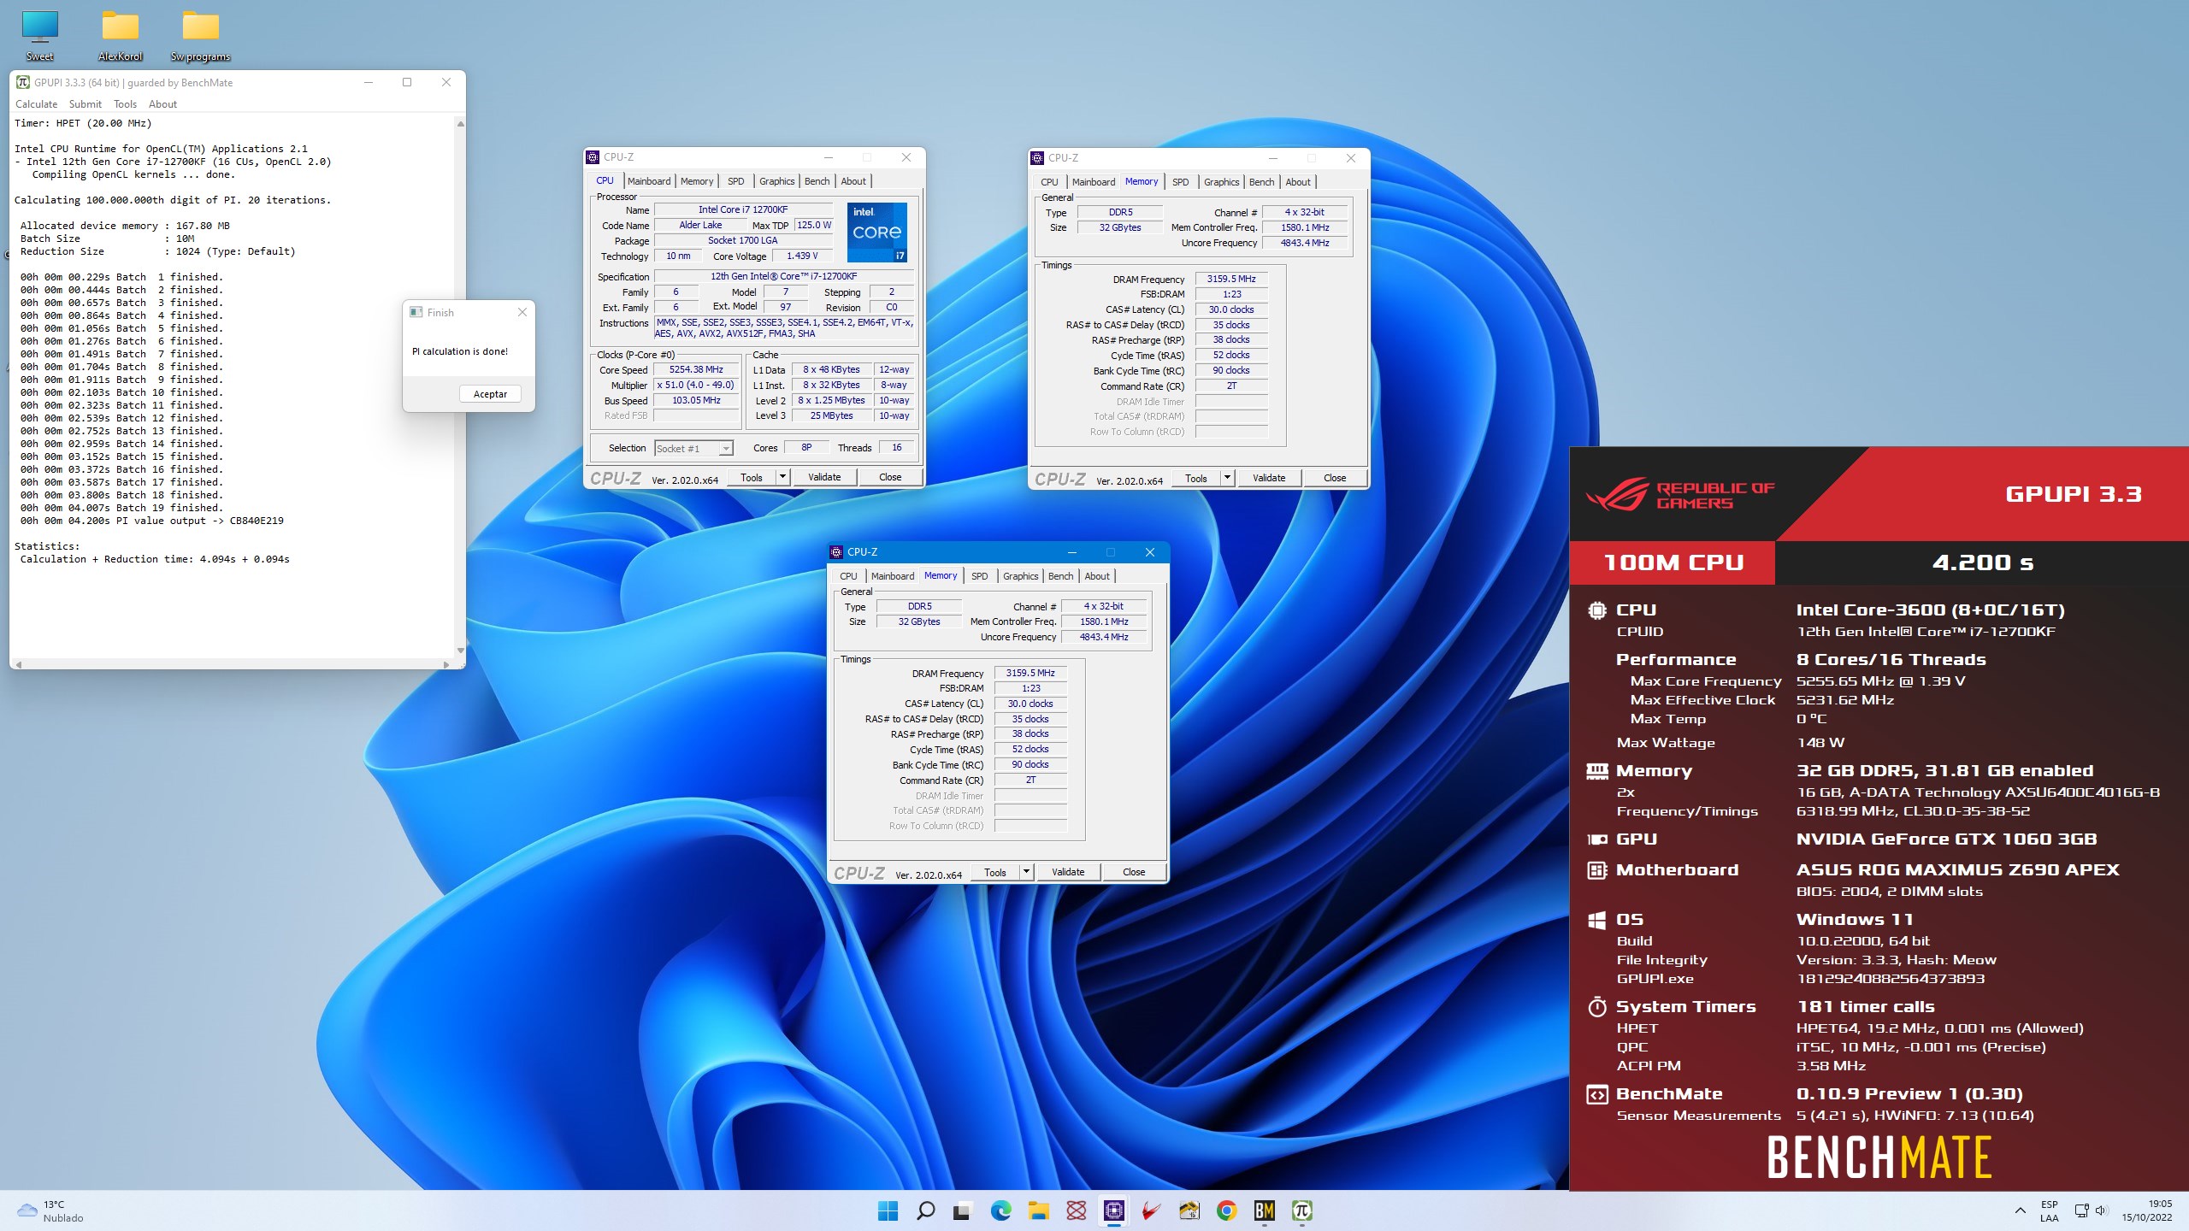Click Aceptar in the Finish dialog
Image resolution: width=2189 pixels, height=1231 pixels.
[x=490, y=394]
